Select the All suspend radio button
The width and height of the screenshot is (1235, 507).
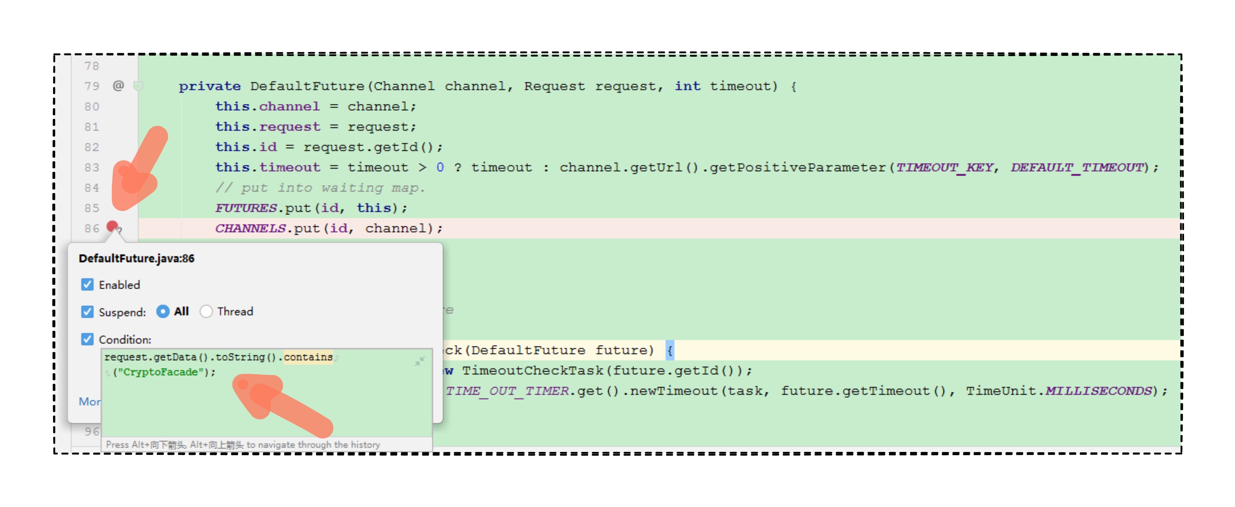pos(163,312)
